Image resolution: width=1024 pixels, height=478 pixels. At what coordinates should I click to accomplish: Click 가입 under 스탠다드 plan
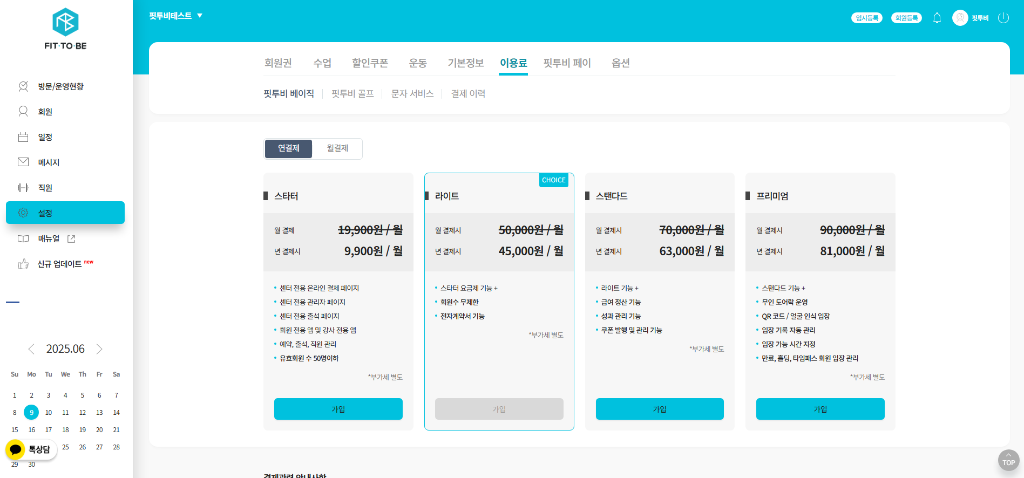(660, 409)
